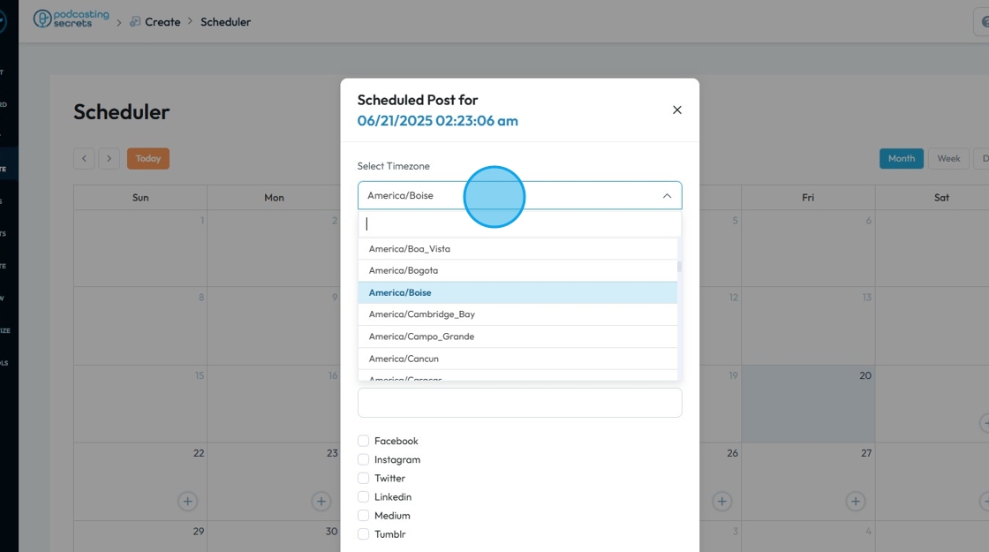Switch to Month view tab

tap(901, 159)
